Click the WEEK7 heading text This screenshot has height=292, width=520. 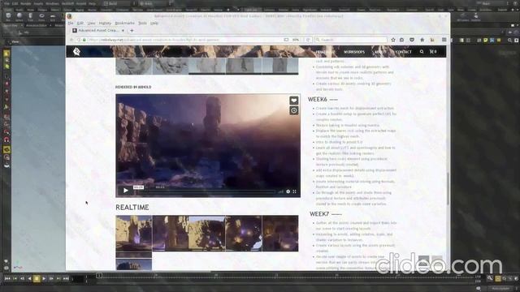point(319,214)
